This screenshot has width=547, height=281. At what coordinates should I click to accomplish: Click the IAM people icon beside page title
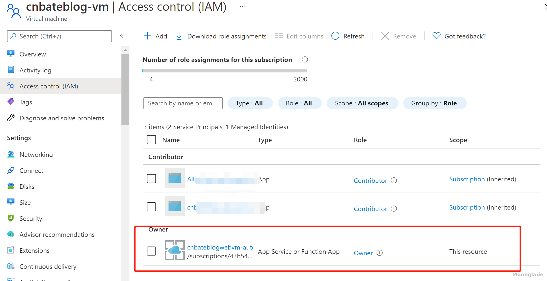pyautogui.click(x=14, y=11)
